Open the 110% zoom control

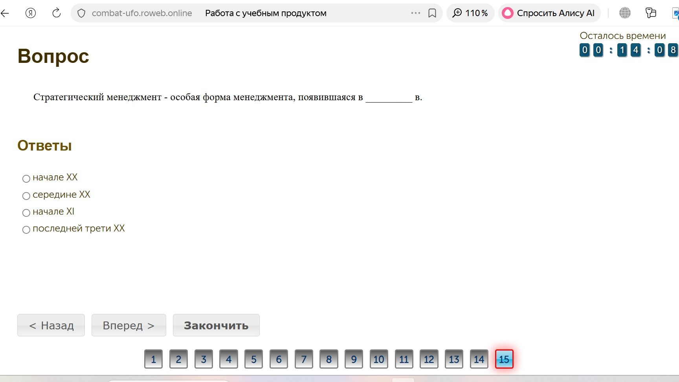(x=470, y=13)
